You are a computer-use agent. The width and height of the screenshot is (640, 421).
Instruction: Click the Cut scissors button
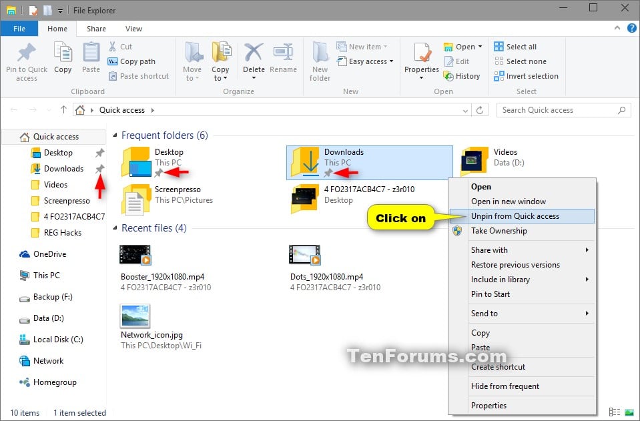pos(120,47)
